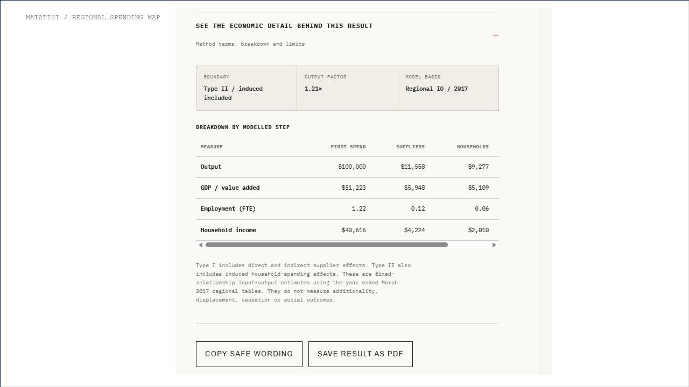Click the scroll-left arrow of the table
The width and height of the screenshot is (689, 387).
click(201, 245)
